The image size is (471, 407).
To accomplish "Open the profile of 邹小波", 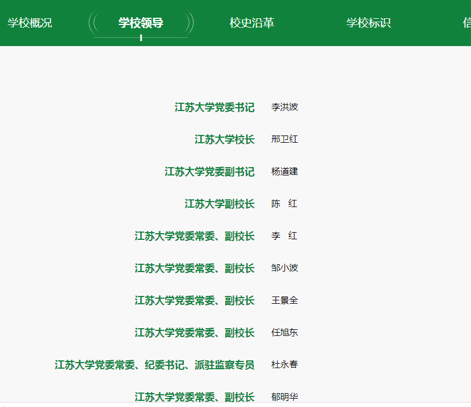I will [284, 268].
